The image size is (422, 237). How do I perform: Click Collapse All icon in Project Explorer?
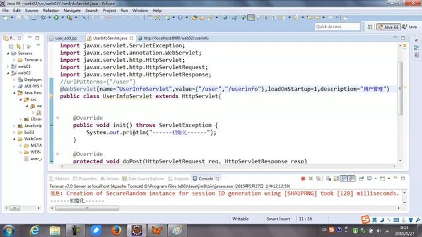(11, 47)
